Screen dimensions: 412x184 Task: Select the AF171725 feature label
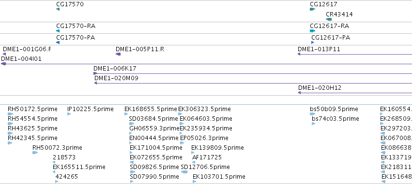coord(207,157)
